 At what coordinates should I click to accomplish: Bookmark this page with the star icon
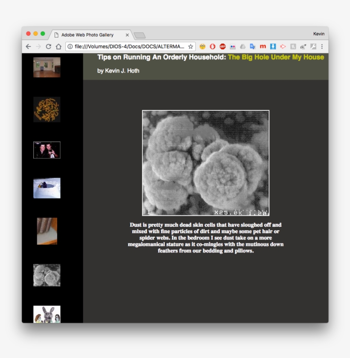190,46
